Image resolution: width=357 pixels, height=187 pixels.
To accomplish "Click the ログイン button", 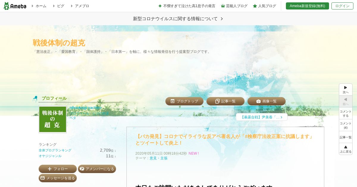I will [342, 6].
